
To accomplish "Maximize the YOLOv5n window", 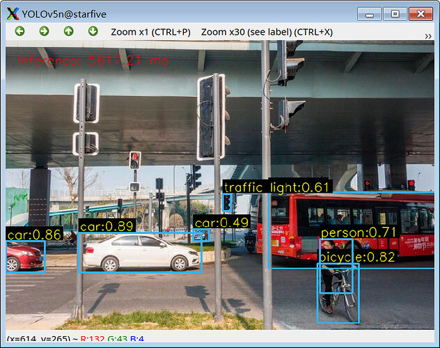I will click(x=395, y=13).
